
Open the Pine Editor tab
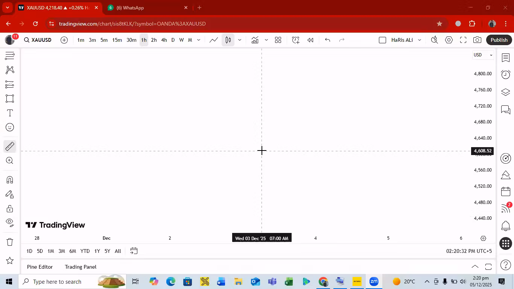pyautogui.click(x=40, y=267)
